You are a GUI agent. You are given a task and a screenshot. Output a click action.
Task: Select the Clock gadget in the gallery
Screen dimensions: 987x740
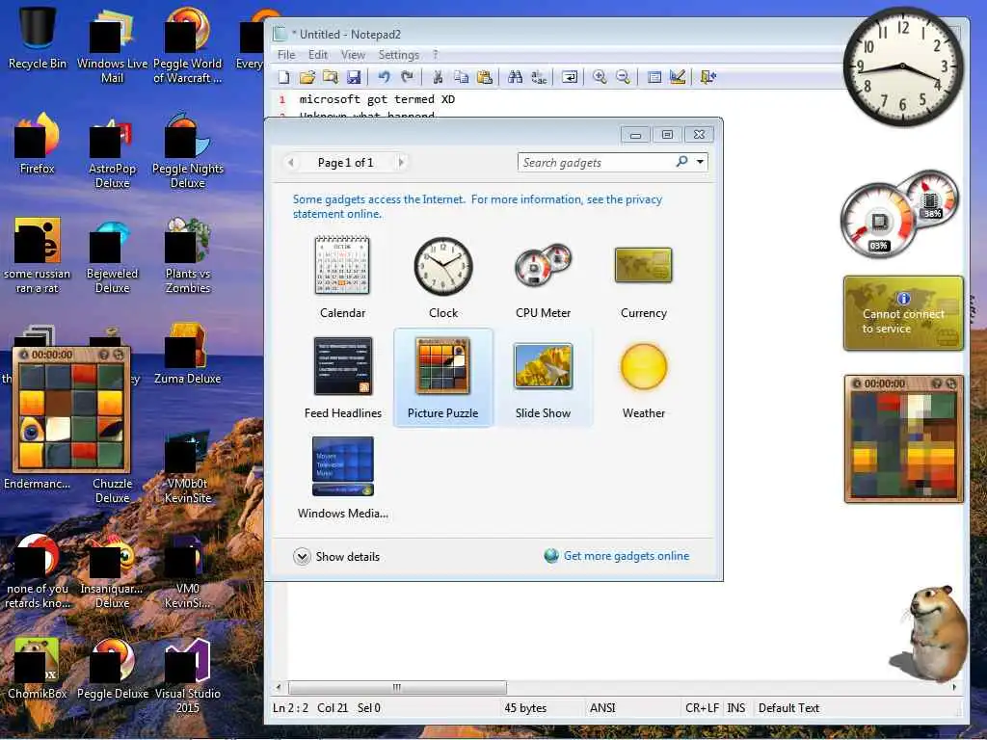click(443, 277)
